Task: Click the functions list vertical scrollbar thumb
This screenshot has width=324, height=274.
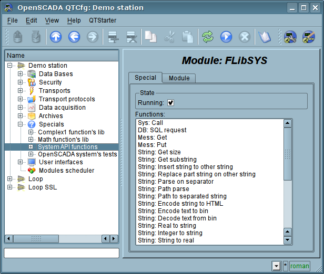Action: tap(287, 154)
